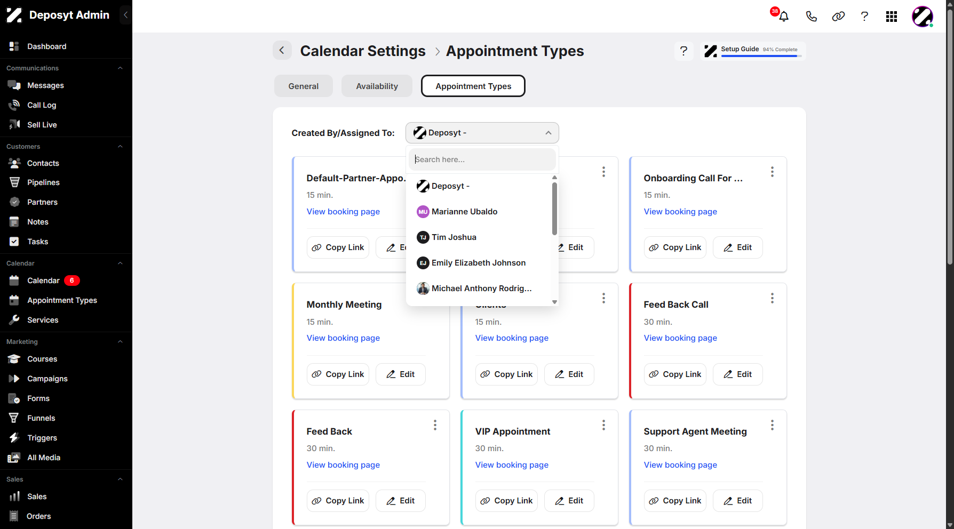Click the link icon in top header
This screenshot has height=529, width=954.
(x=838, y=16)
